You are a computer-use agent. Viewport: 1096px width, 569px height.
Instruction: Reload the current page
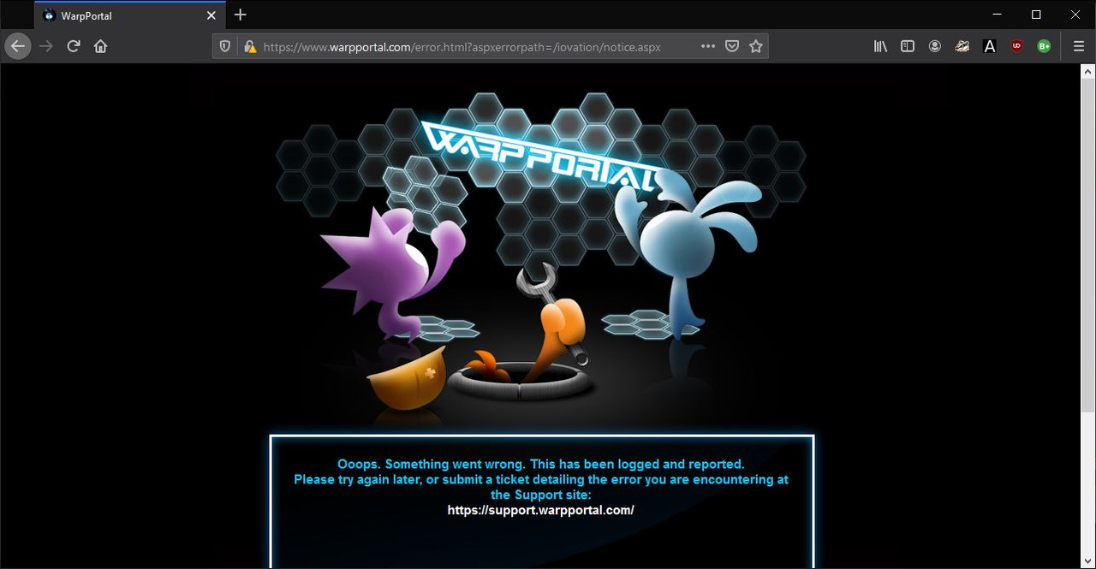(x=74, y=46)
